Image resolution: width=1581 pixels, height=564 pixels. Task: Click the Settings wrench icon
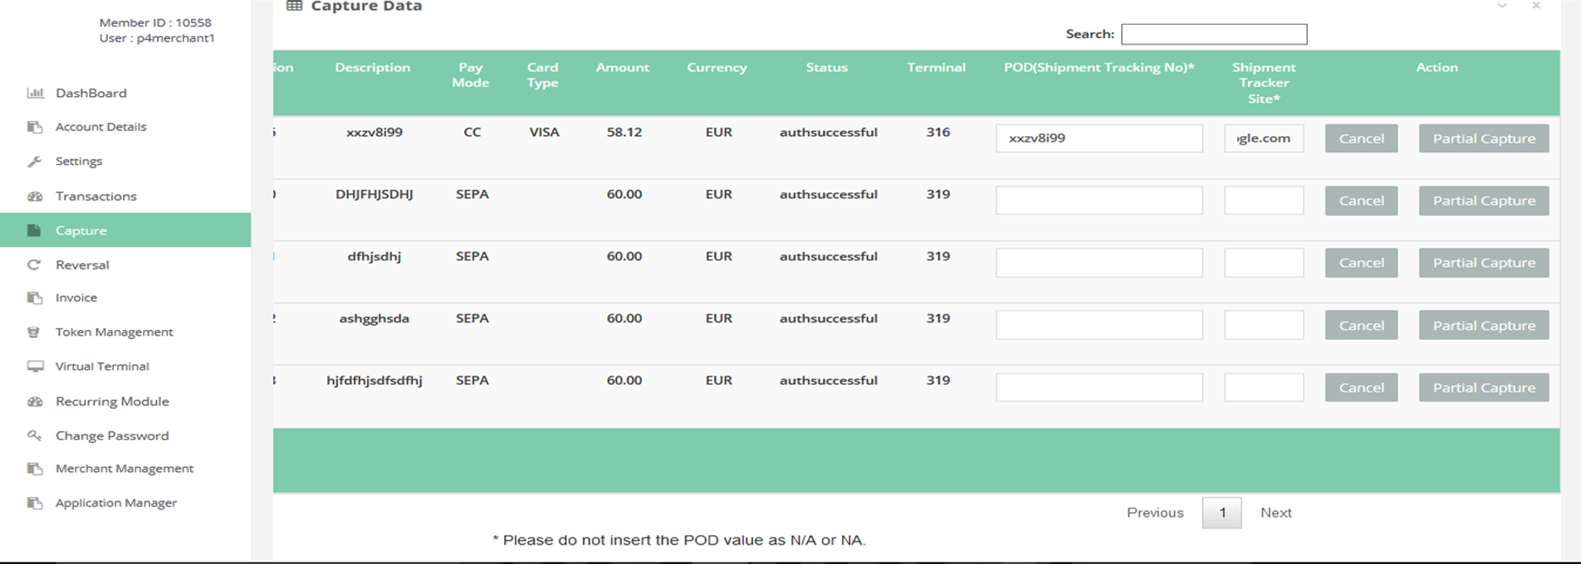35,162
